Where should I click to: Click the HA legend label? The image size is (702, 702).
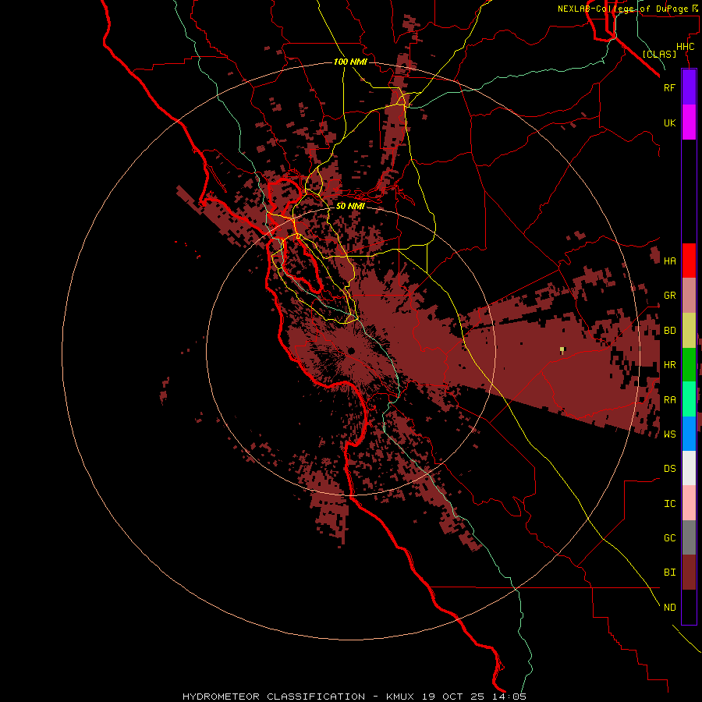coord(670,261)
